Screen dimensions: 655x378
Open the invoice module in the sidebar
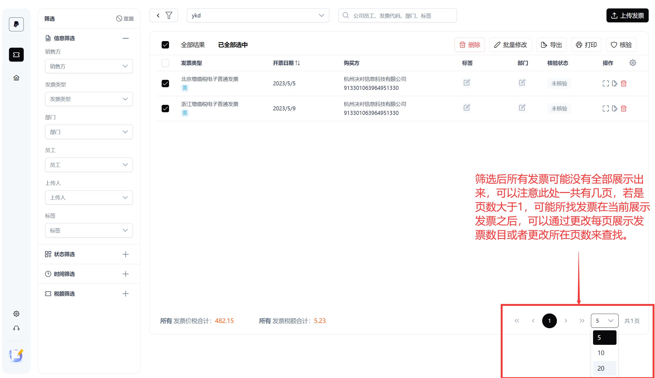coord(16,55)
